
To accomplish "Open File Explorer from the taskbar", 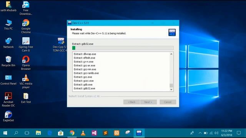I will coord(38,133).
